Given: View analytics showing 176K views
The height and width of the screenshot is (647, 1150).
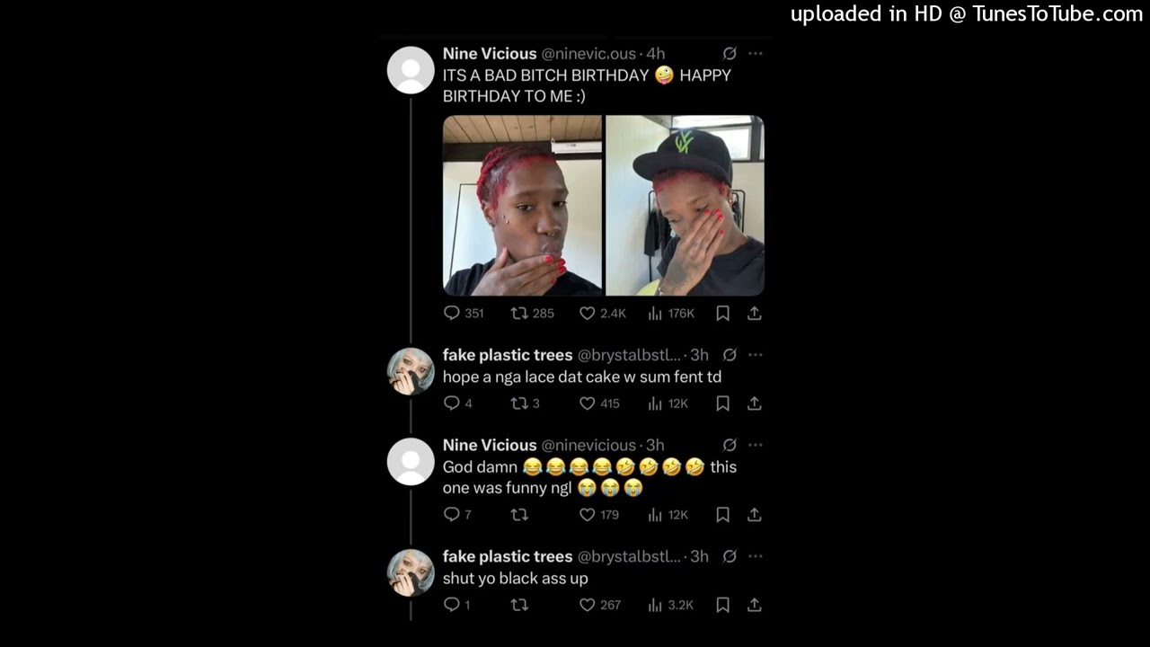Looking at the screenshot, I should click(655, 314).
